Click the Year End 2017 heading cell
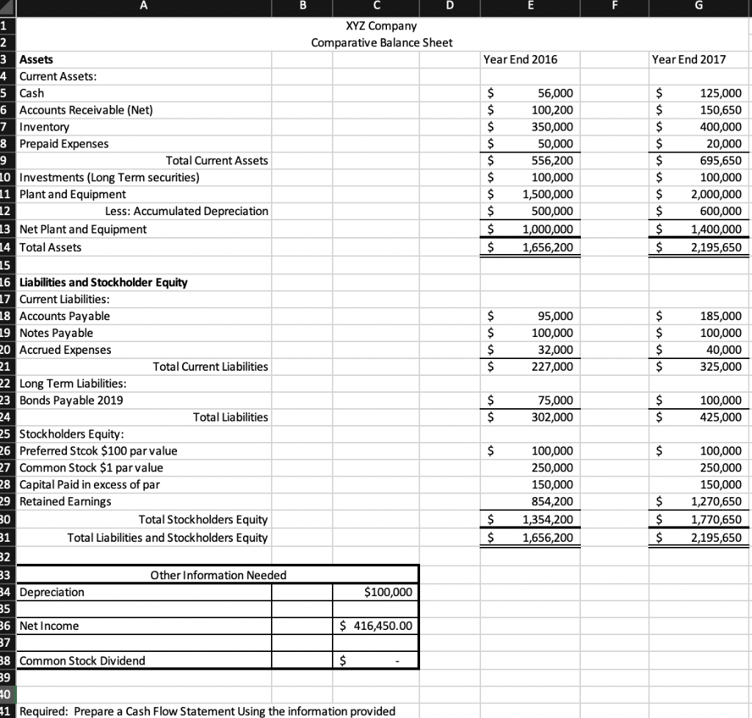The width and height of the screenshot is (752, 718). (x=698, y=59)
